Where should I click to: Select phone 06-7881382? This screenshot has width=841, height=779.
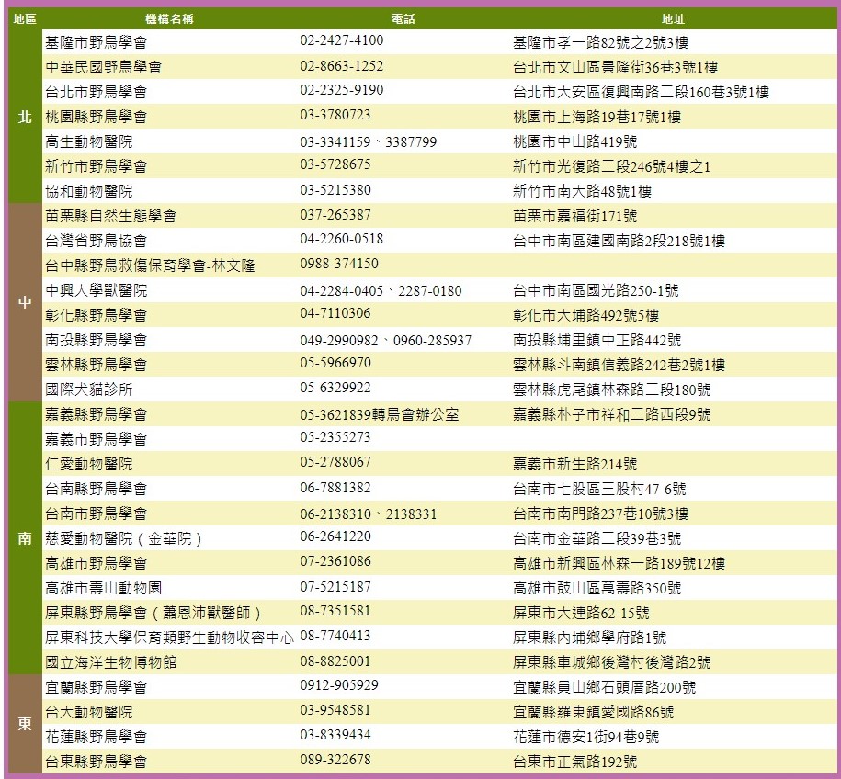click(335, 488)
